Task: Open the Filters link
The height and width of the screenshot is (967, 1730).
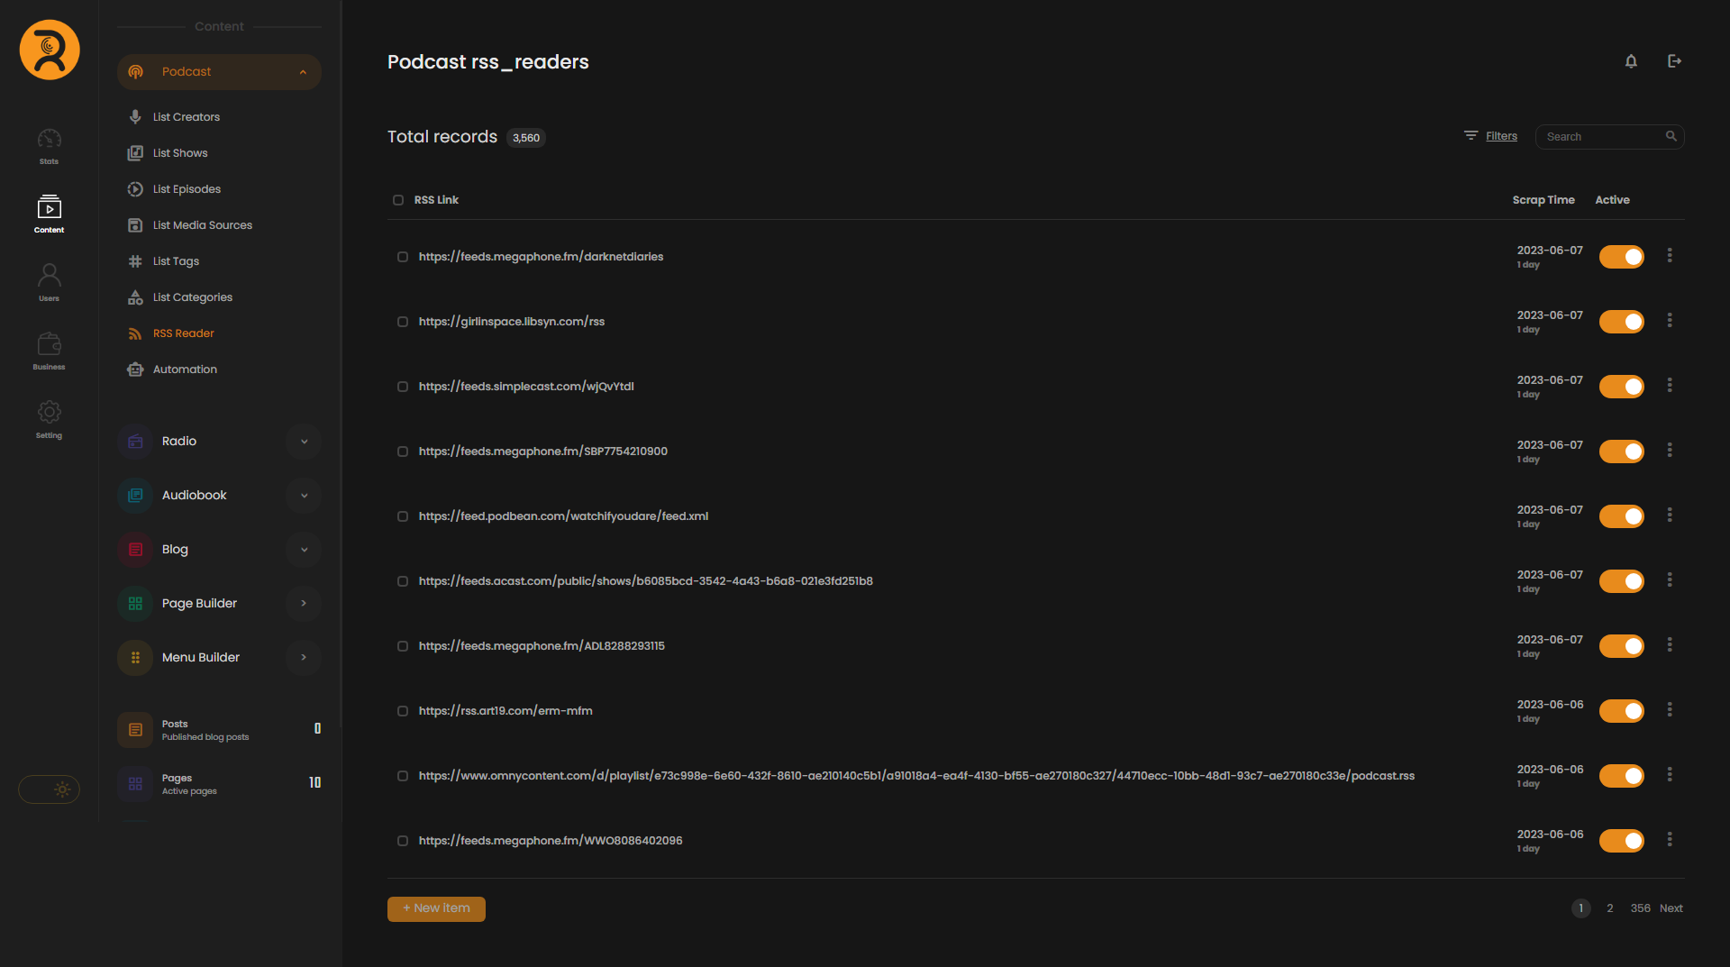Action: [1501, 136]
